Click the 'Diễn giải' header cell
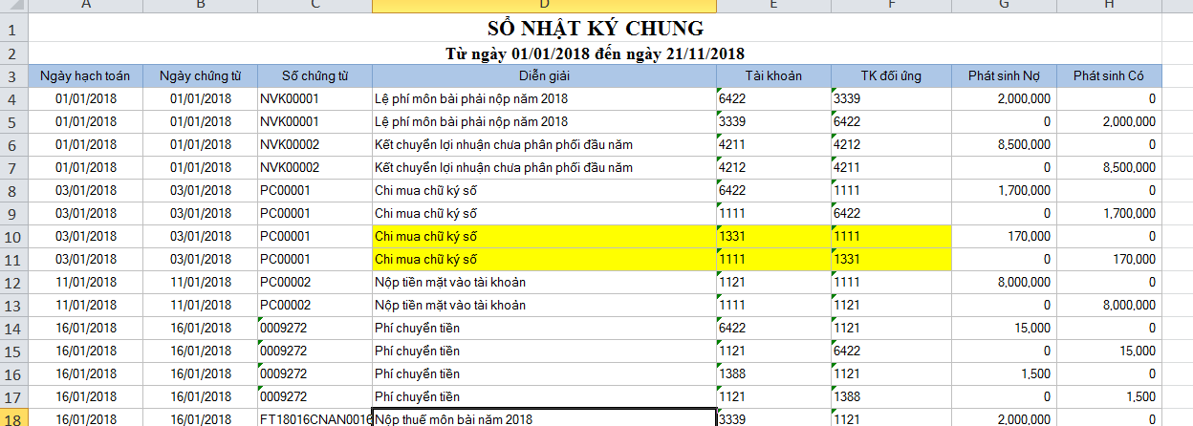The width and height of the screenshot is (1193, 426). pos(544,75)
